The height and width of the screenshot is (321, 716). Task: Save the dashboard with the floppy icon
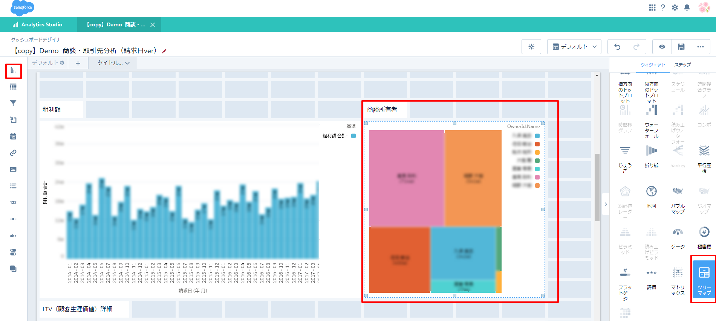[x=681, y=47]
